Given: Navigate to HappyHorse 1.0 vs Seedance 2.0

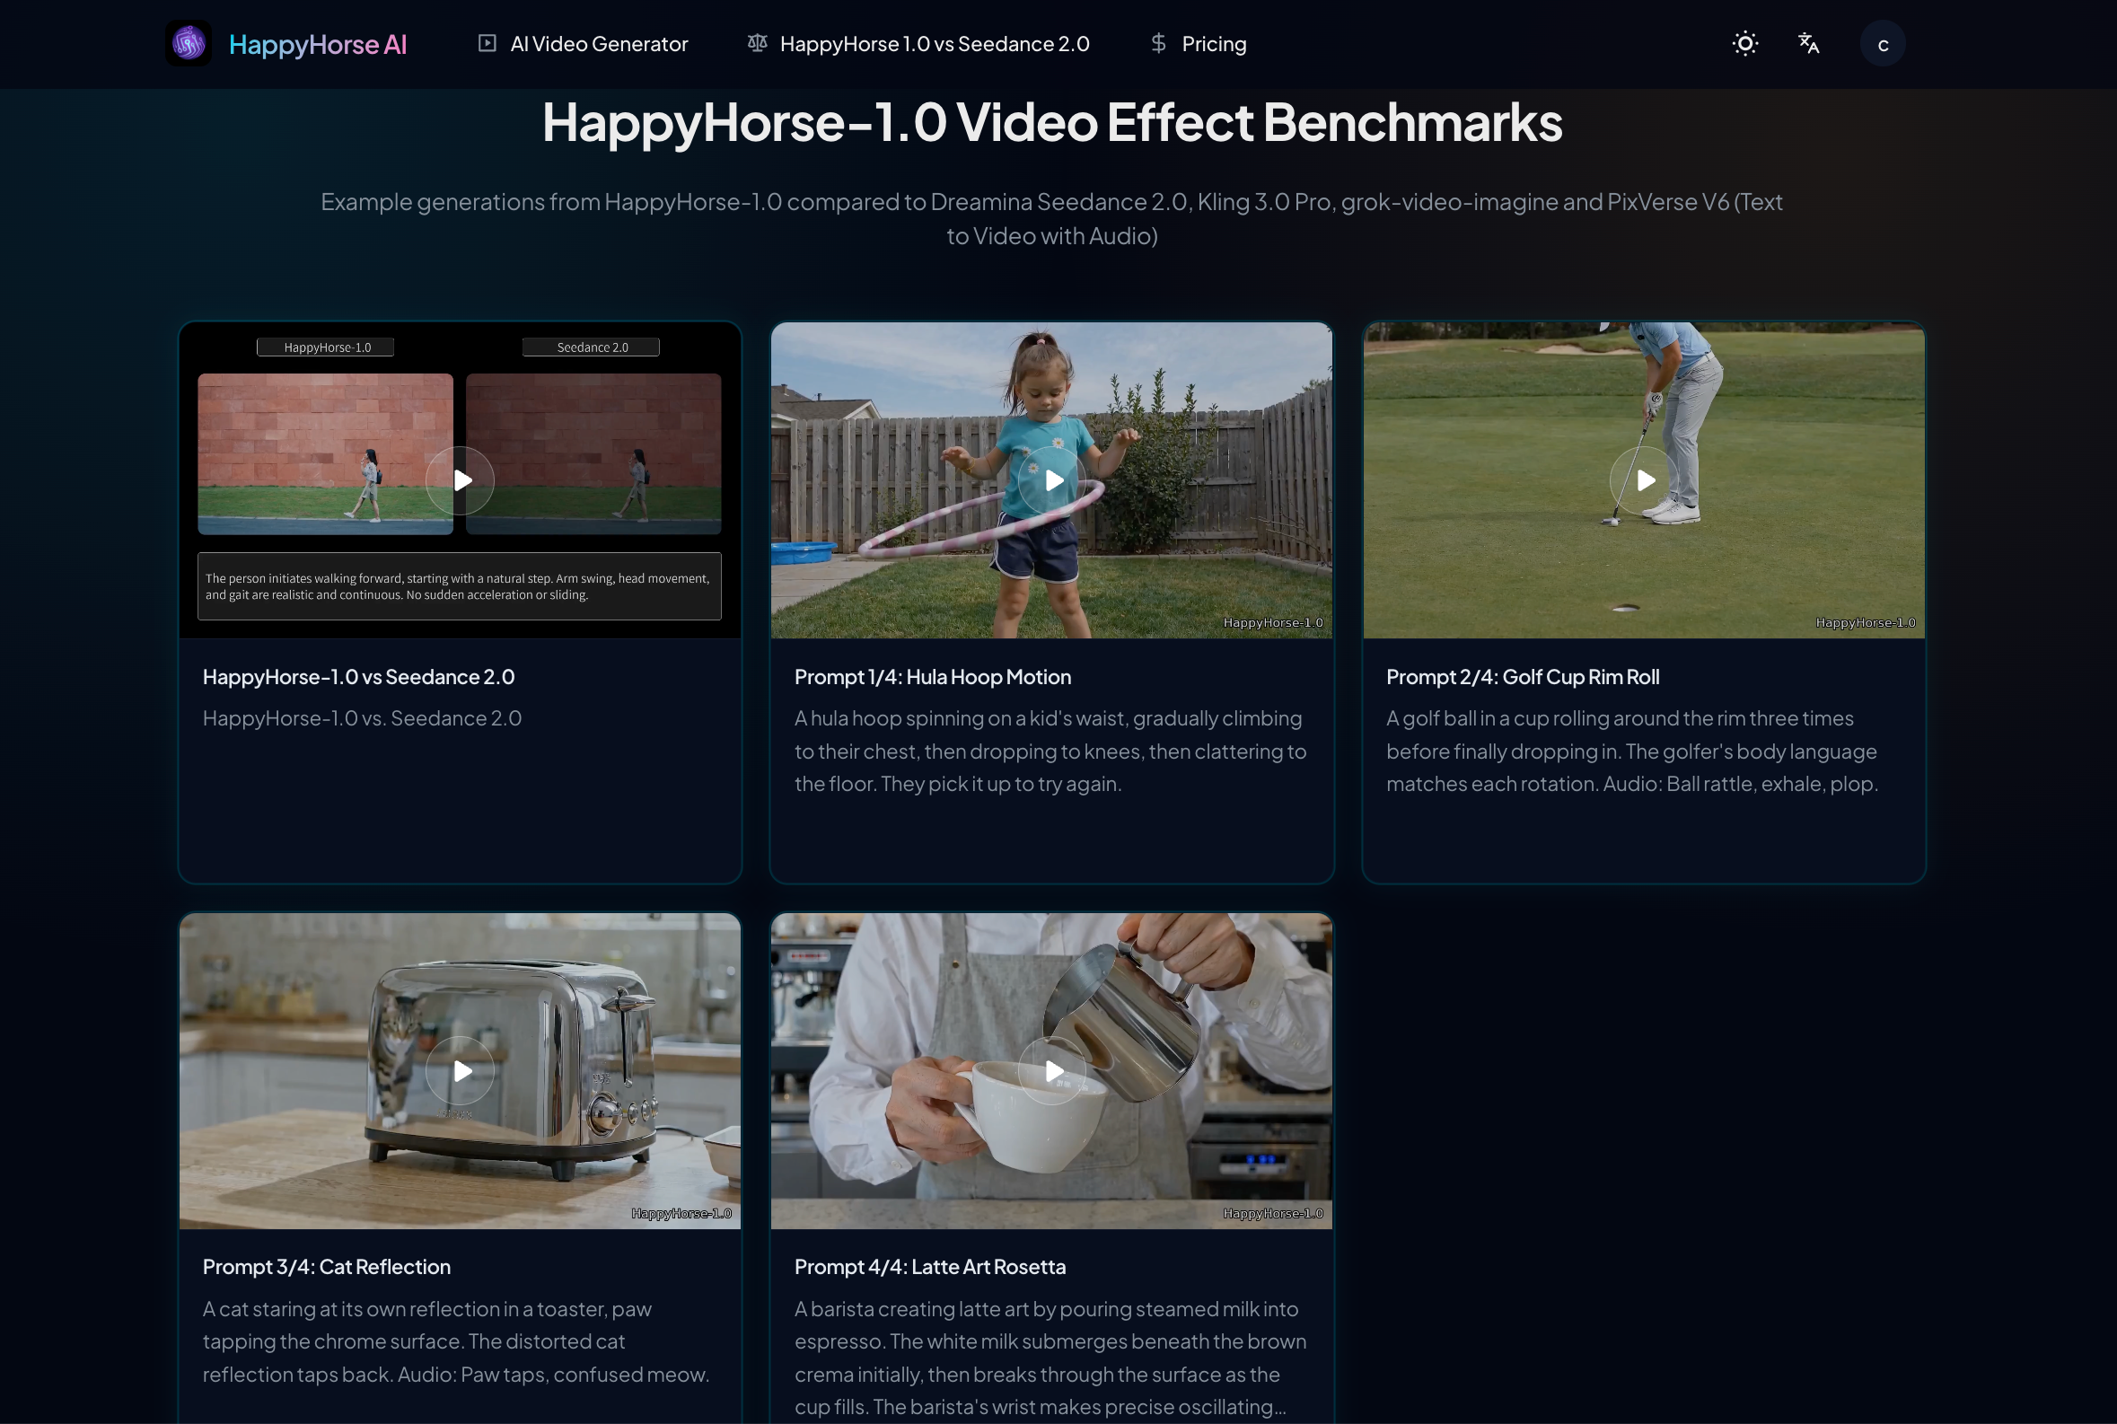Looking at the screenshot, I should point(935,43).
